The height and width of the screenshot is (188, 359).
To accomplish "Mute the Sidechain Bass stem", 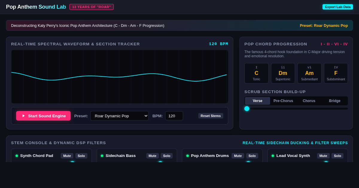I will click(x=153, y=156).
